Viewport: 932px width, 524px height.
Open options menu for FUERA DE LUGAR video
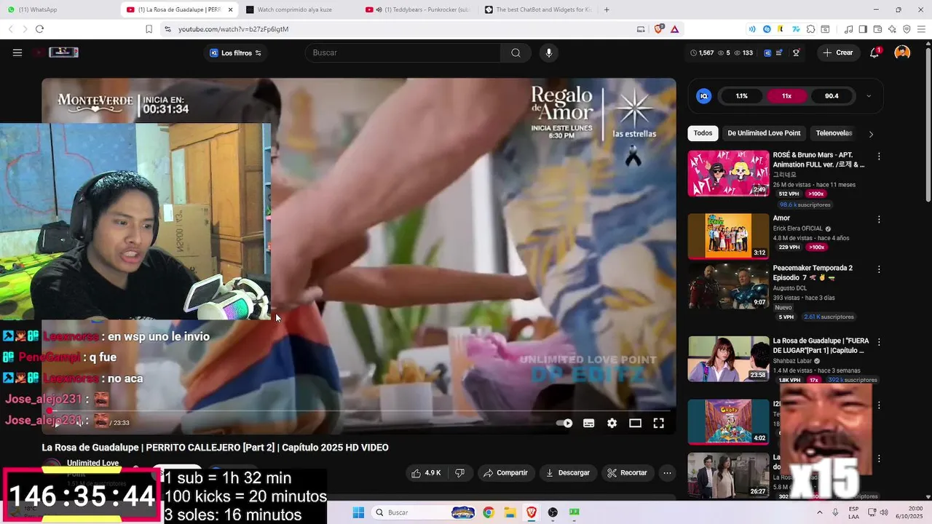point(879,341)
